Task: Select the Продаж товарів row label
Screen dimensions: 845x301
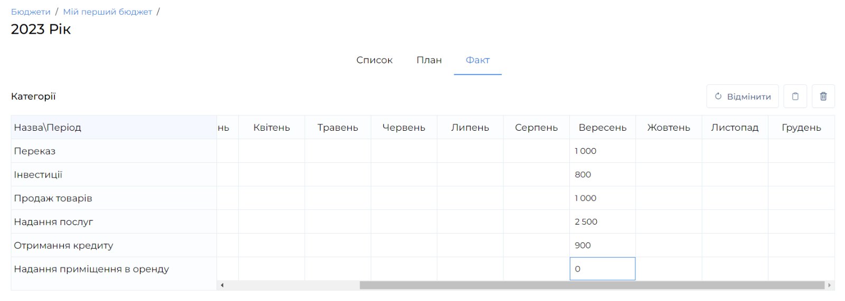Action: coord(53,198)
